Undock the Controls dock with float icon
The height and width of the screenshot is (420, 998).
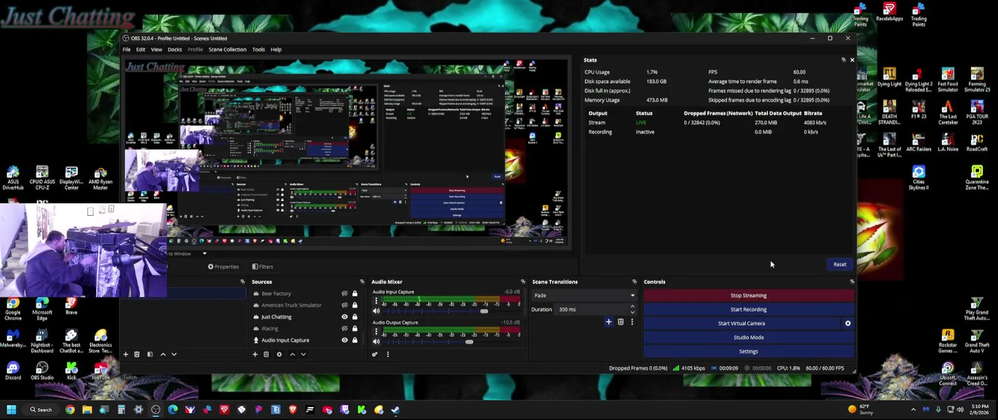[x=852, y=282]
